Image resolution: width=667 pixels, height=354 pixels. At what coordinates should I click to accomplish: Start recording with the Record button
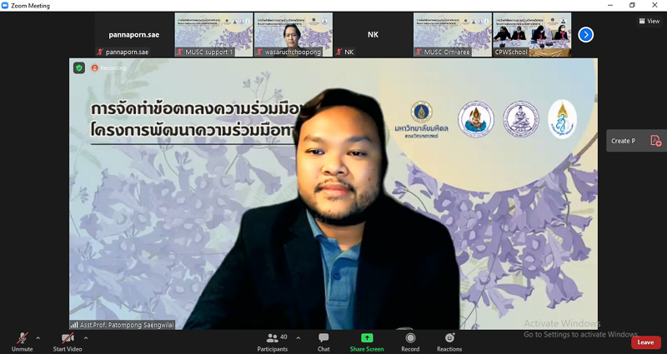tap(410, 342)
